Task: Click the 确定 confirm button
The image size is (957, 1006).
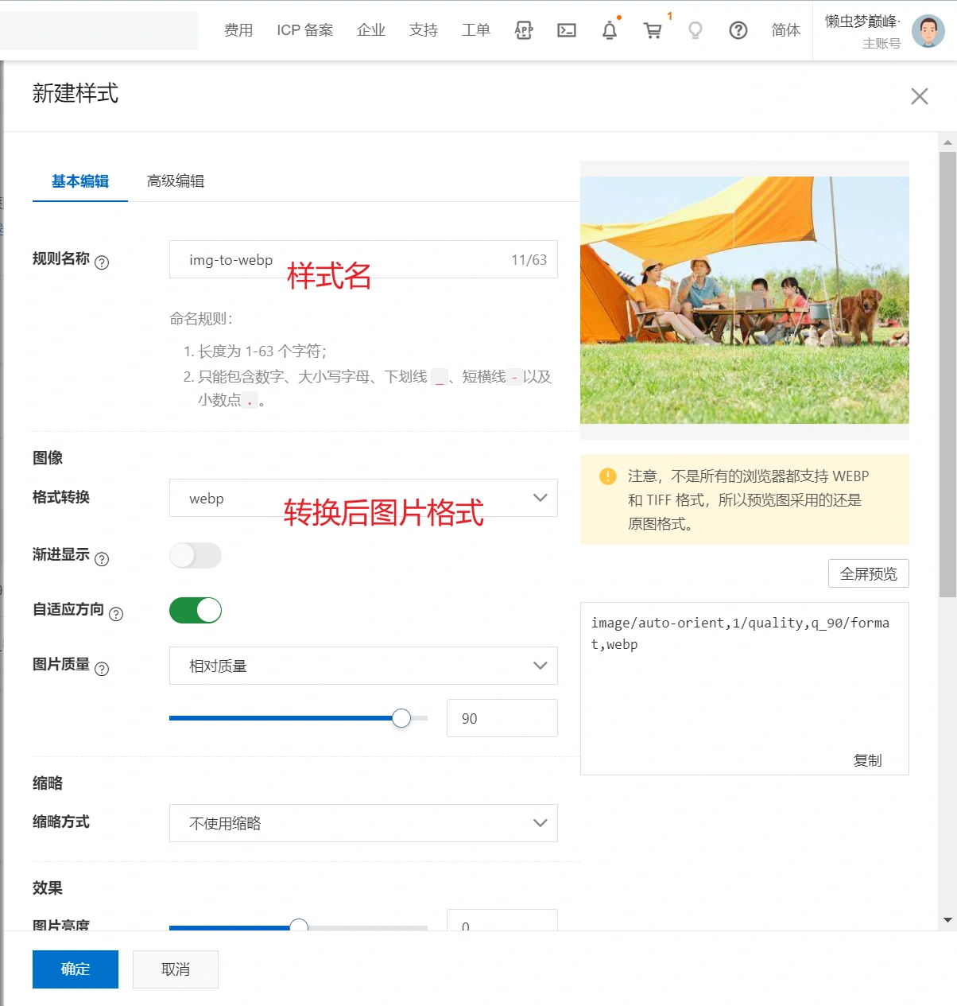Action: pos(76,969)
